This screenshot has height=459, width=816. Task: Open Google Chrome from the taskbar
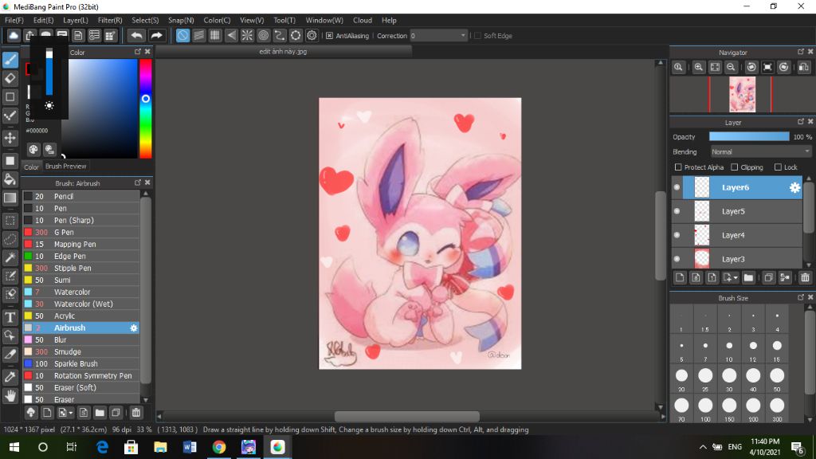(x=219, y=447)
